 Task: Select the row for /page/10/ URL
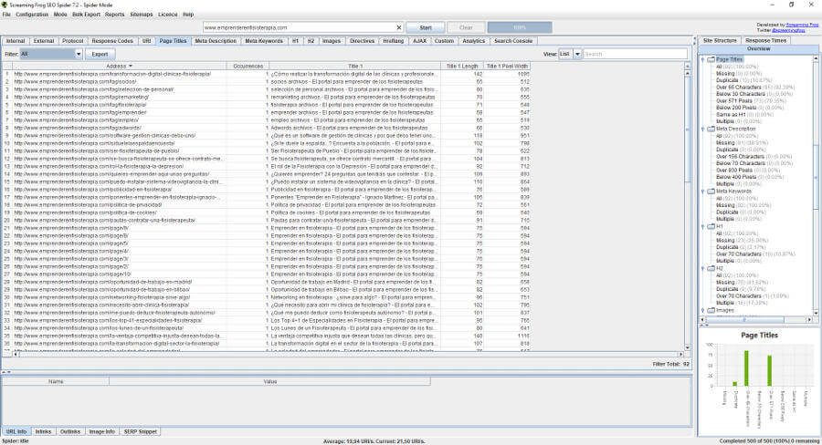[268, 274]
